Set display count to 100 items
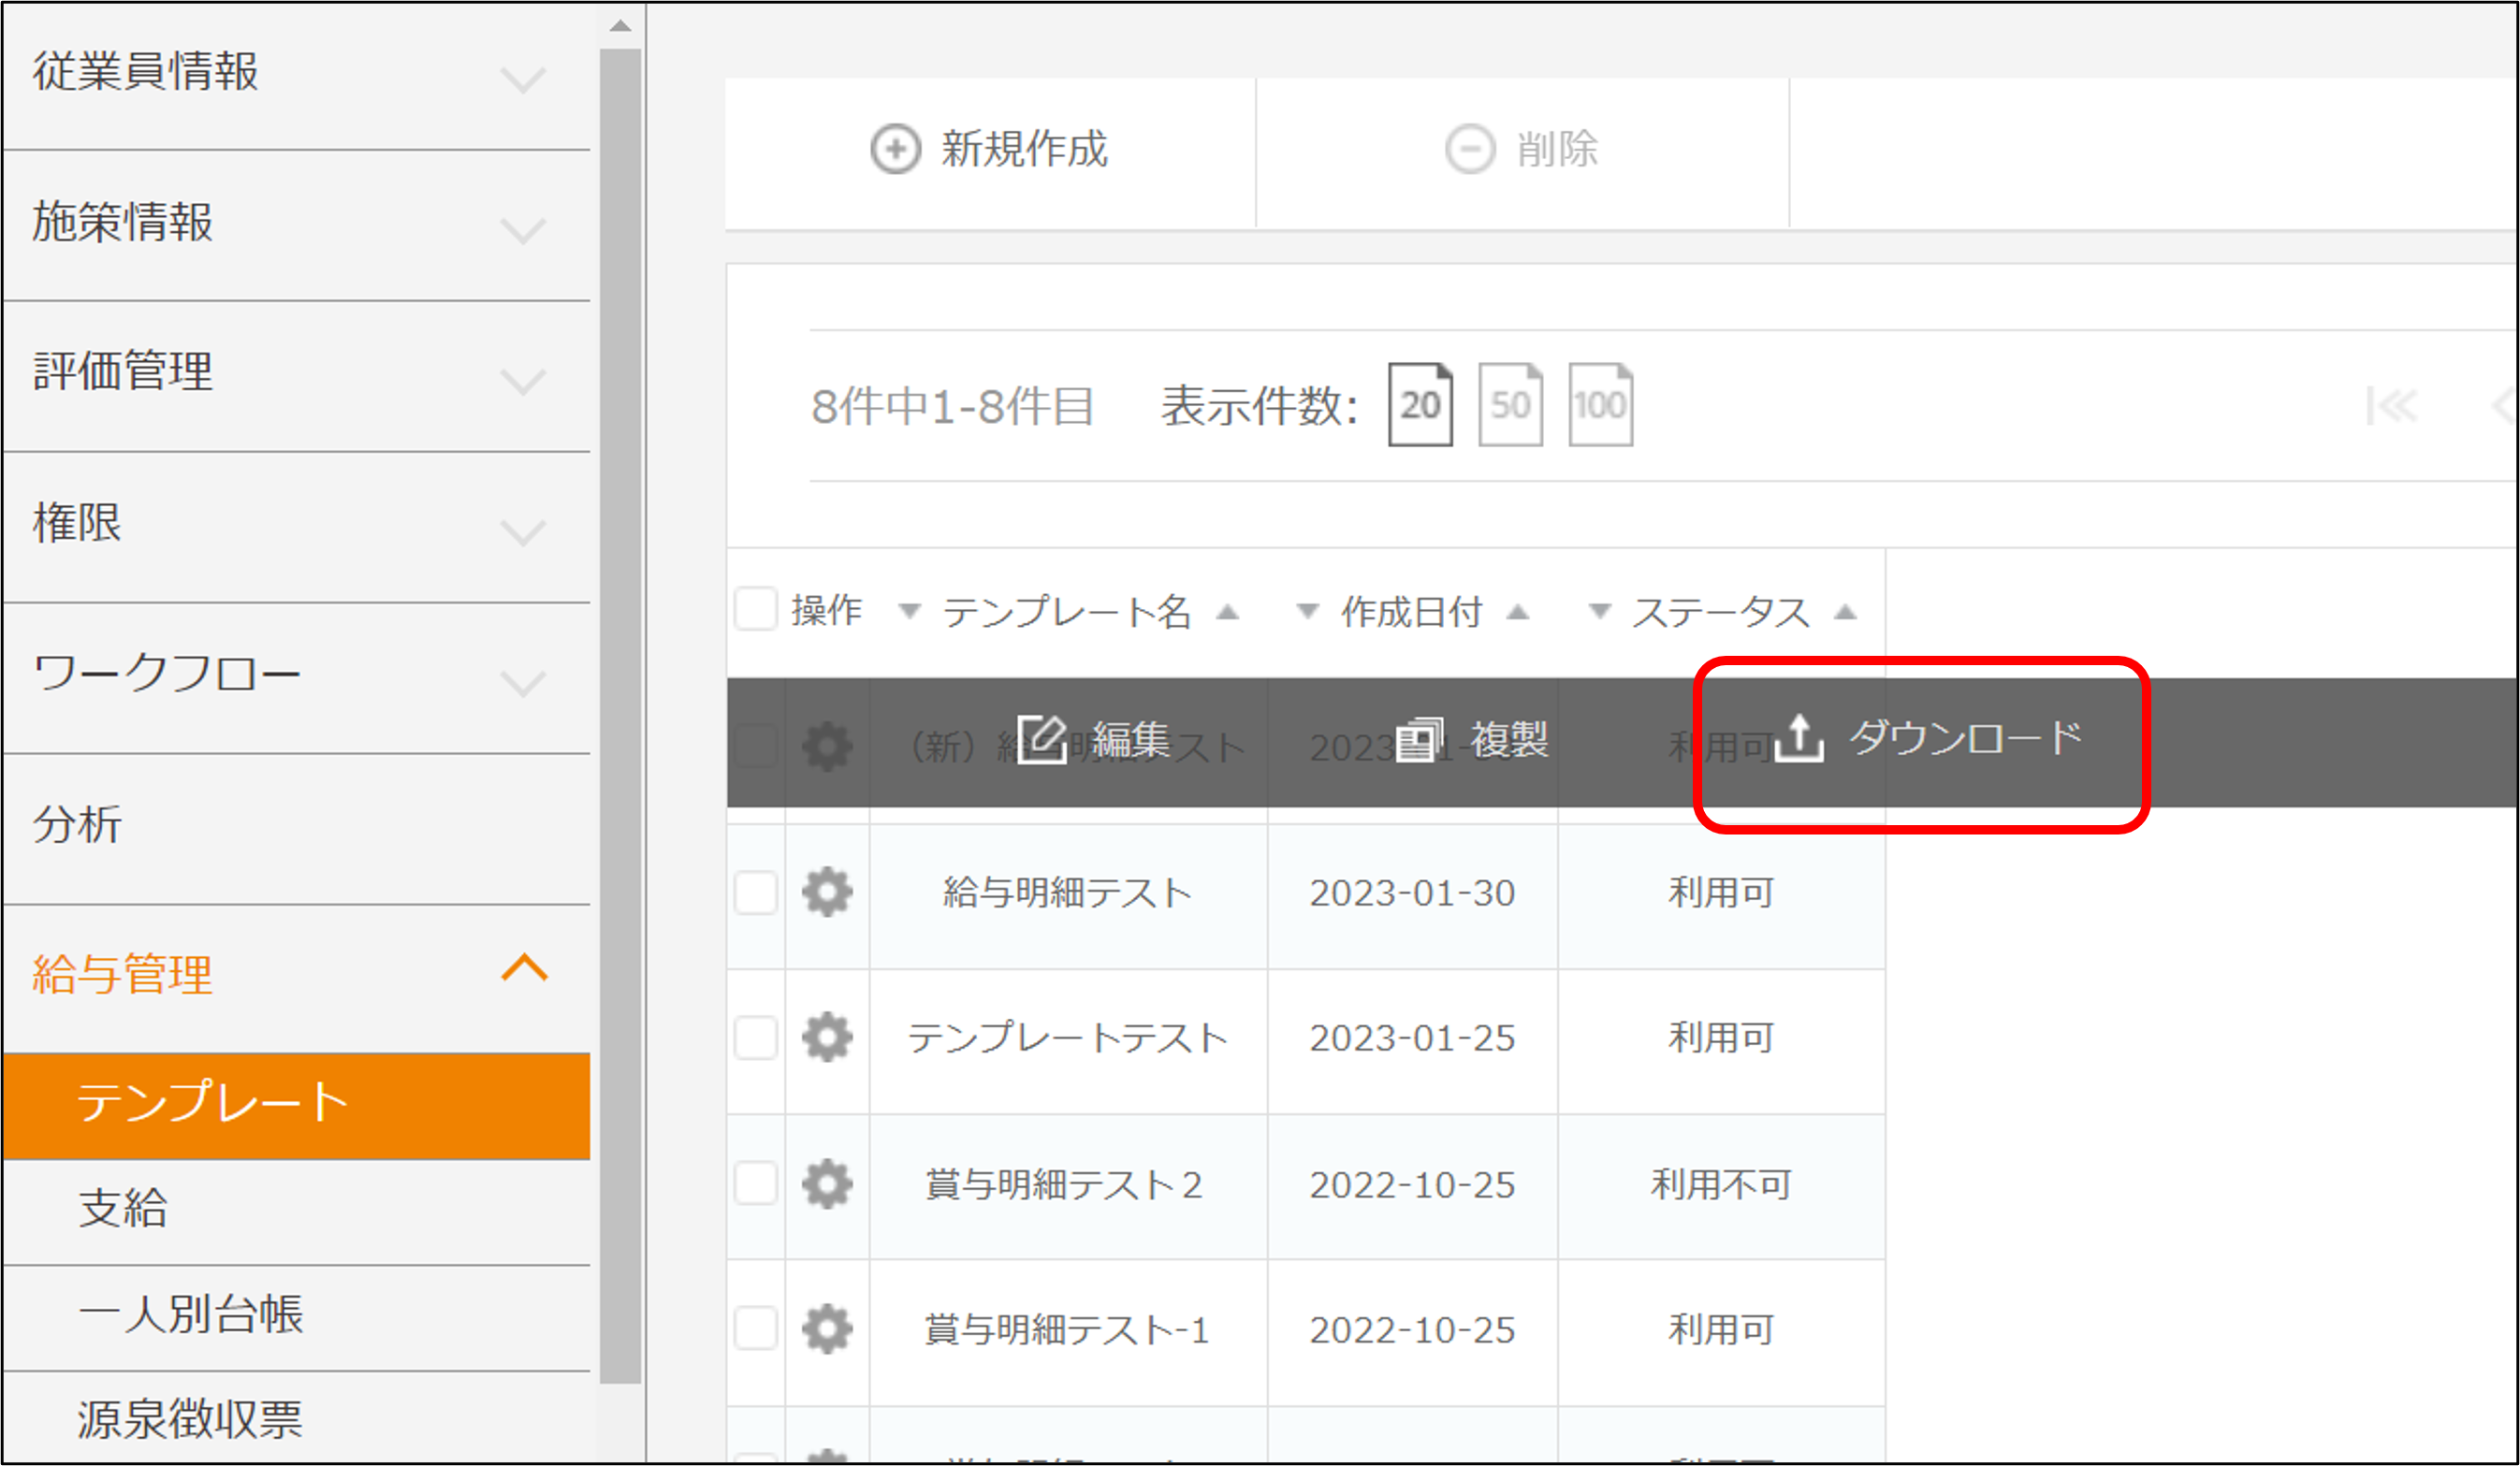2520x1466 pixels. (x=1600, y=405)
